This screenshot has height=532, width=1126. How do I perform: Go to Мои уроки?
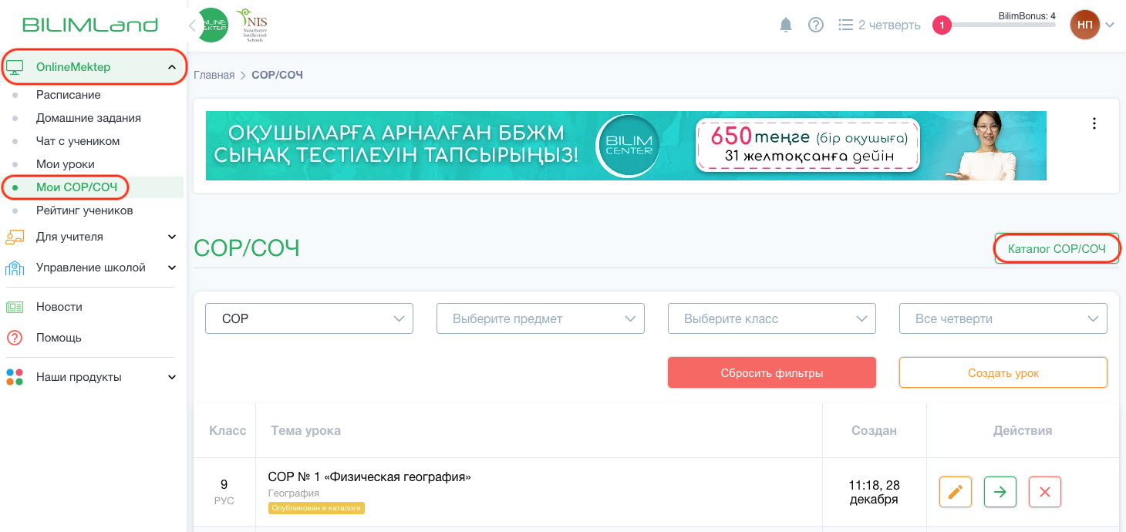click(x=66, y=164)
